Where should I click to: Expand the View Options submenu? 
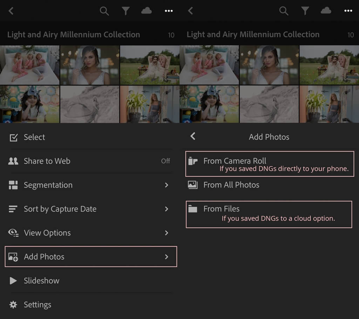(167, 233)
